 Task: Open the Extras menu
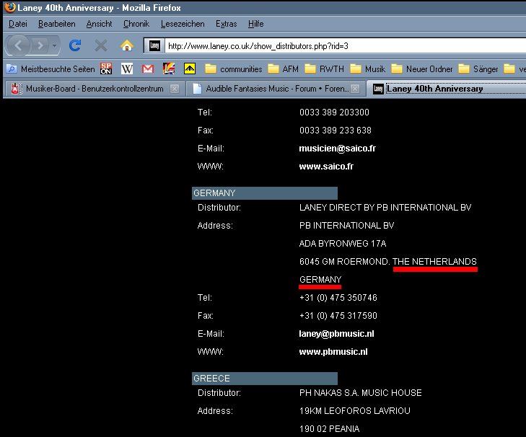coord(226,24)
